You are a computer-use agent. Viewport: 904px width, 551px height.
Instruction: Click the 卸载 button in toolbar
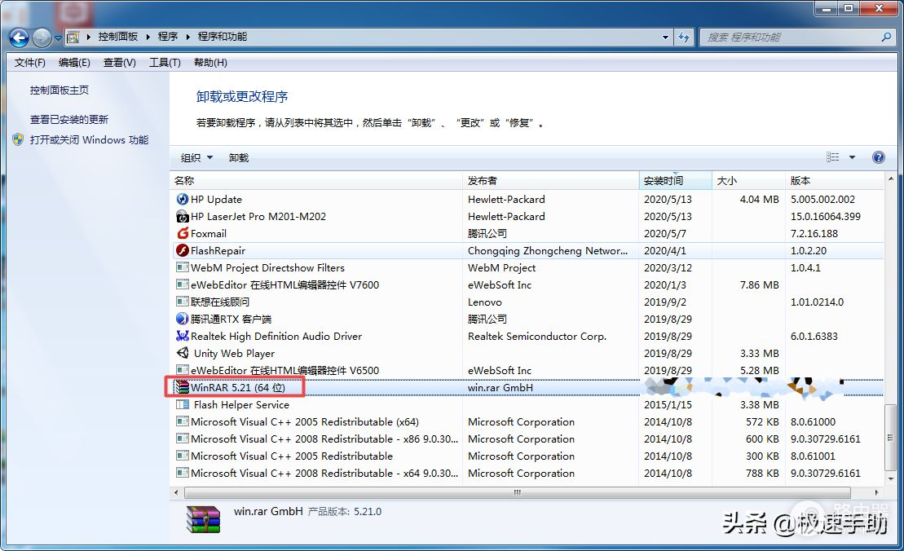click(239, 157)
